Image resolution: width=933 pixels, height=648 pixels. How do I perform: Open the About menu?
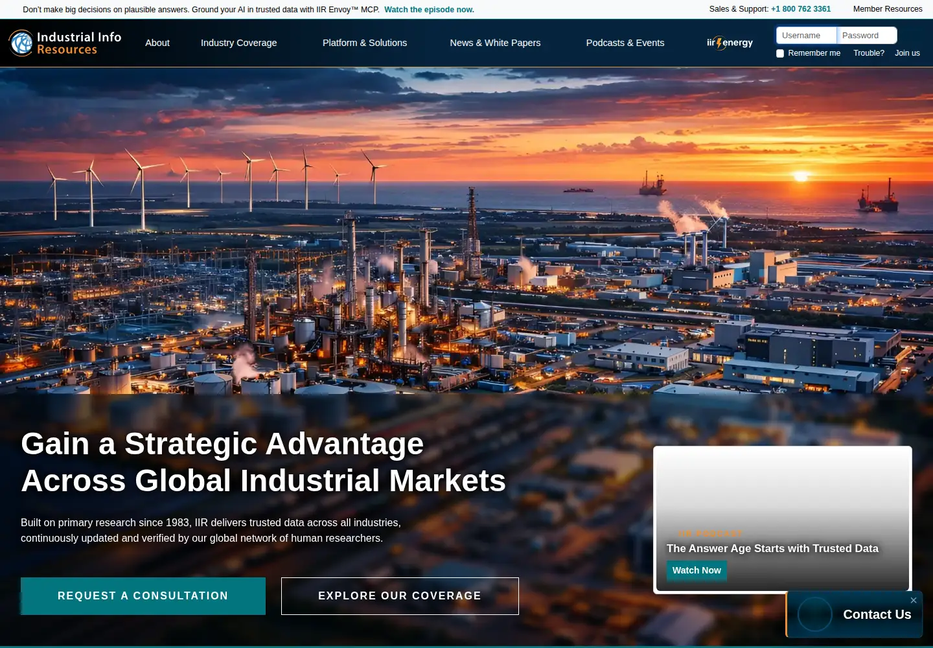tap(157, 43)
